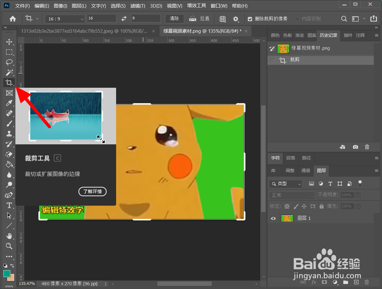Open the 滤镜(T) menu
This screenshot has height=289, width=382.
click(x=138, y=6)
